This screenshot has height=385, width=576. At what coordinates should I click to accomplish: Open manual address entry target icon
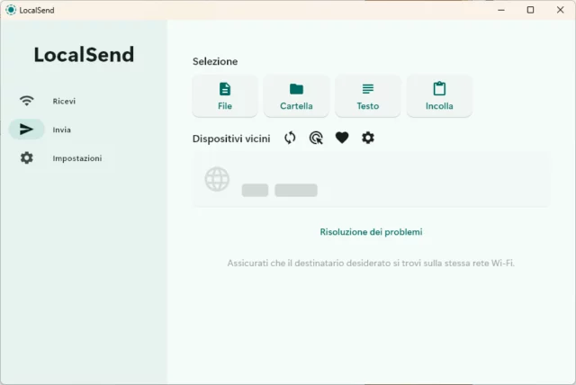pos(316,138)
